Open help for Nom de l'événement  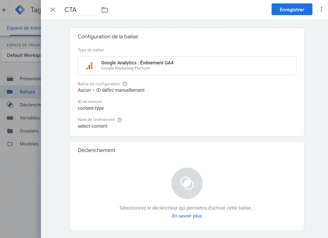click(120, 120)
